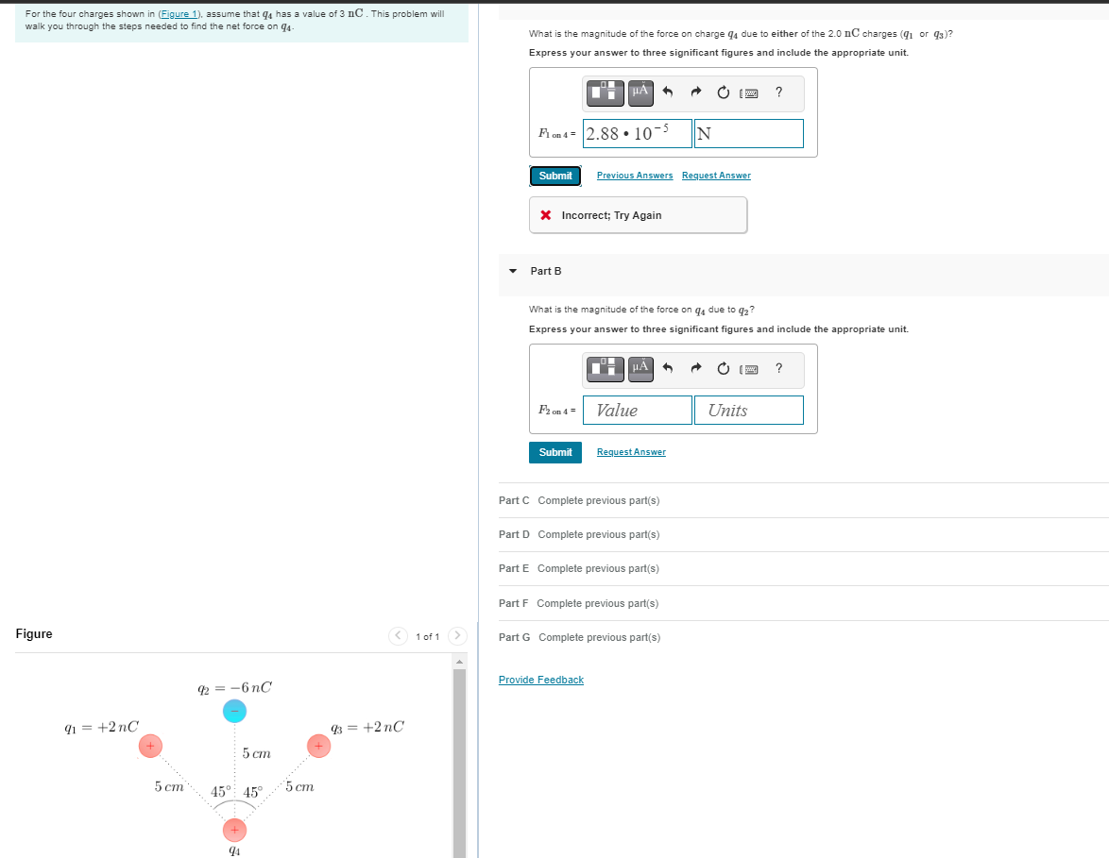Open help in Part A toolbar
This screenshot has width=1109, height=858.
point(778,92)
